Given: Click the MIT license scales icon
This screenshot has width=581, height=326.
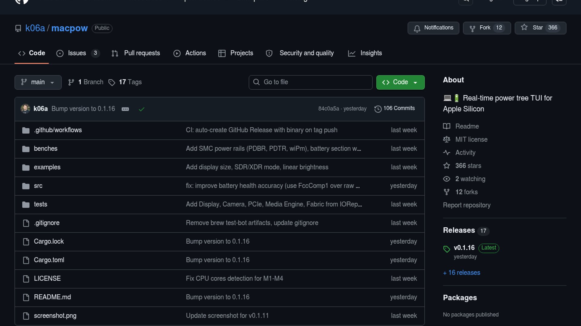Looking at the screenshot, I should [447, 139].
